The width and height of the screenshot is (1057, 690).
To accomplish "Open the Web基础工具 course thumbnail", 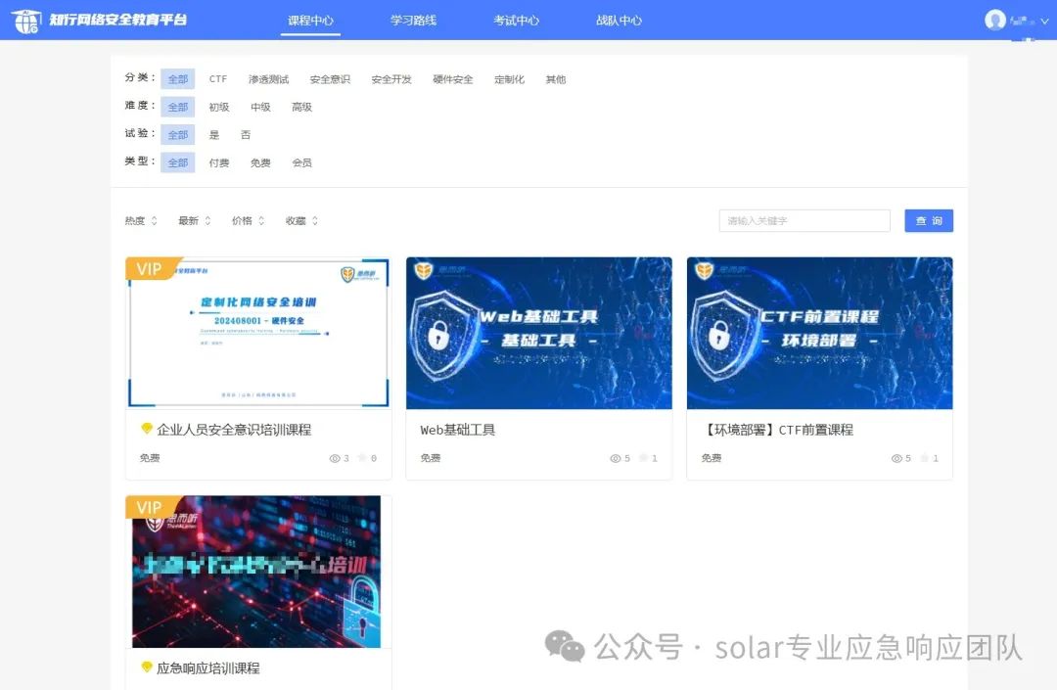I will coord(538,333).
